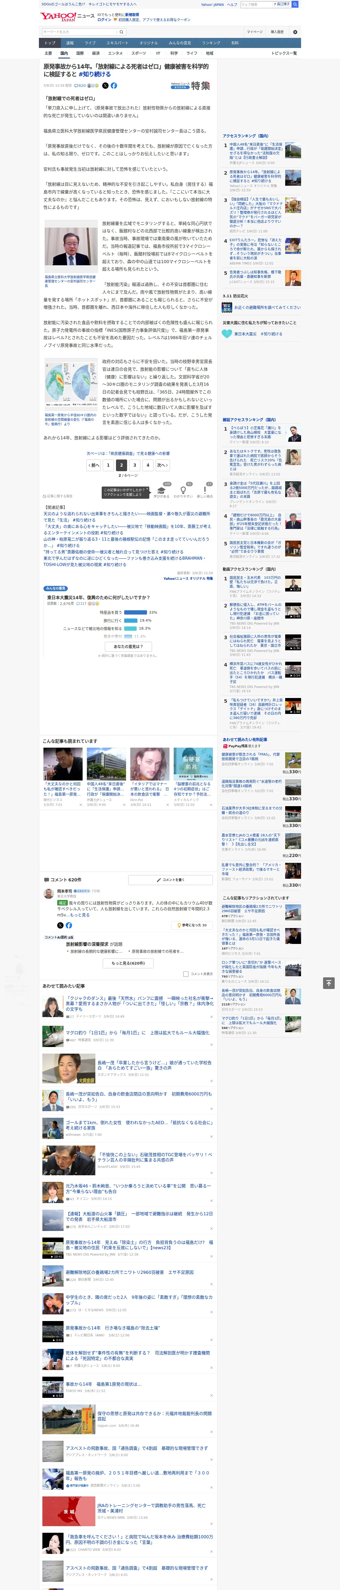Click 記事に関する報告 report icon link
Image resolution: width=340 pixels, height=1590 pixels.
(57, 496)
